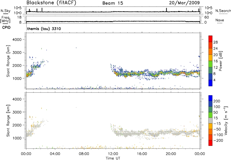Click the CPID label
Screen dimensions: 231x160
click(x=6, y=27)
